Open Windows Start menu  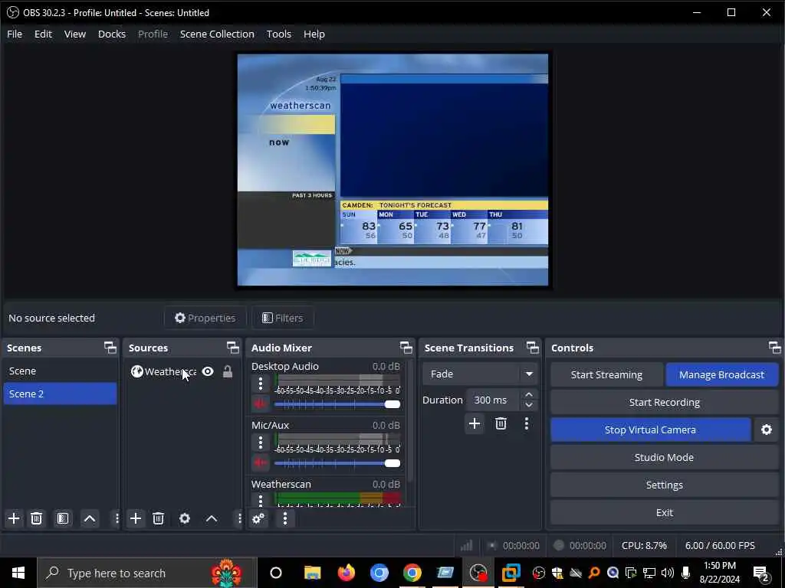click(18, 573)
